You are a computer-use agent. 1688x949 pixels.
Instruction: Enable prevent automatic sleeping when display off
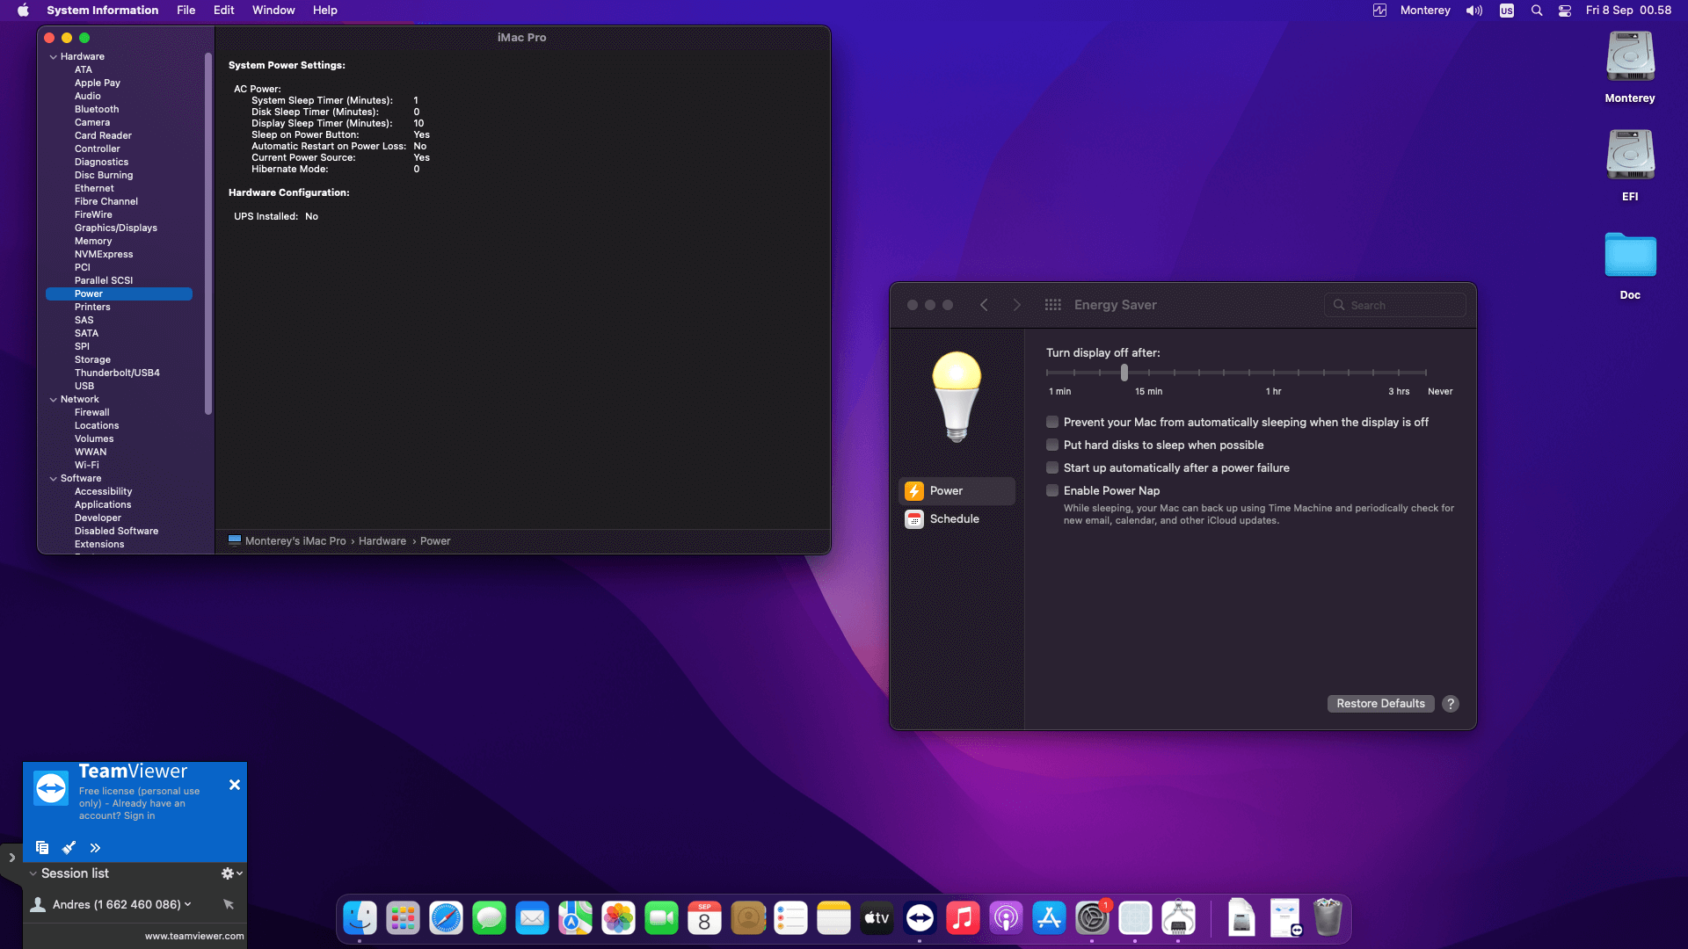[1052, 423]
